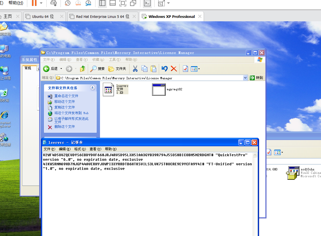Open the Explorer views dropdown button
Image resolution: width=321 pixels, height=236 pixels.
(x=195, y=69)
